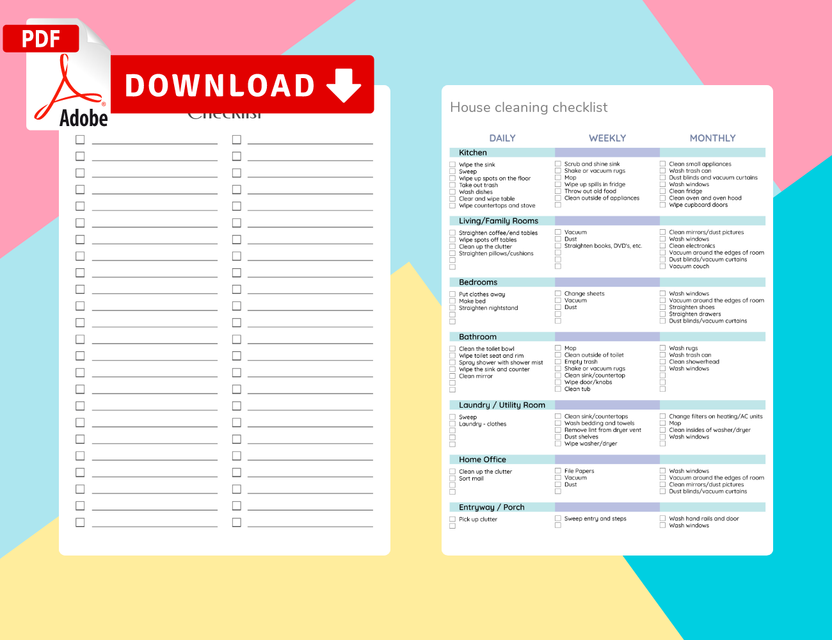Check the Clean fridge checkbox
Viewport: 832px width, 640px height.
pyautogui.click(x=662, y=191)
